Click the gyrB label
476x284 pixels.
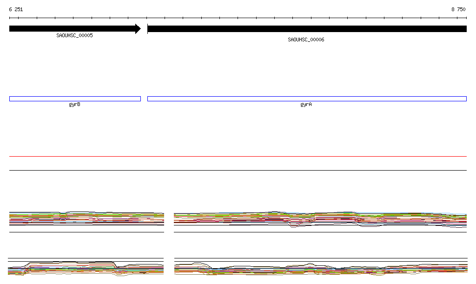tap(75, 105)
